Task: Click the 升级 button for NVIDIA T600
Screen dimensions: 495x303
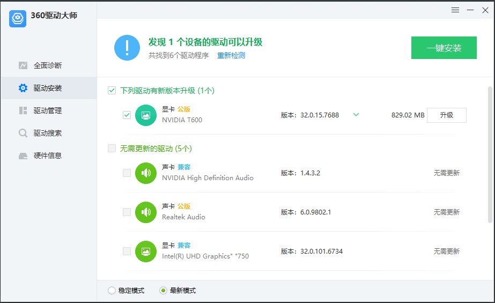Action: (x=446, y=115)
